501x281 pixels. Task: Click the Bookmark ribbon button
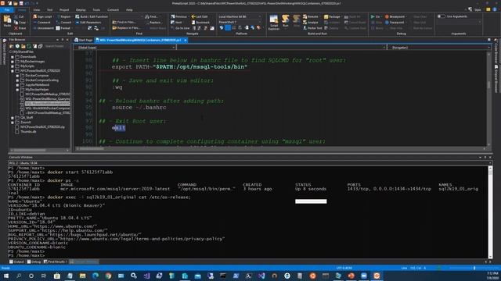click(200, 23)
